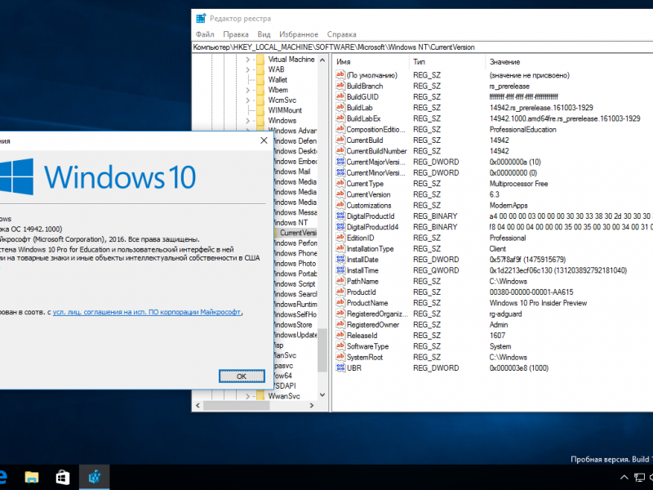Screen dimensions: 653x490
Task: Expand the WcmSvc registry key
Action: [x=248, y=100]
